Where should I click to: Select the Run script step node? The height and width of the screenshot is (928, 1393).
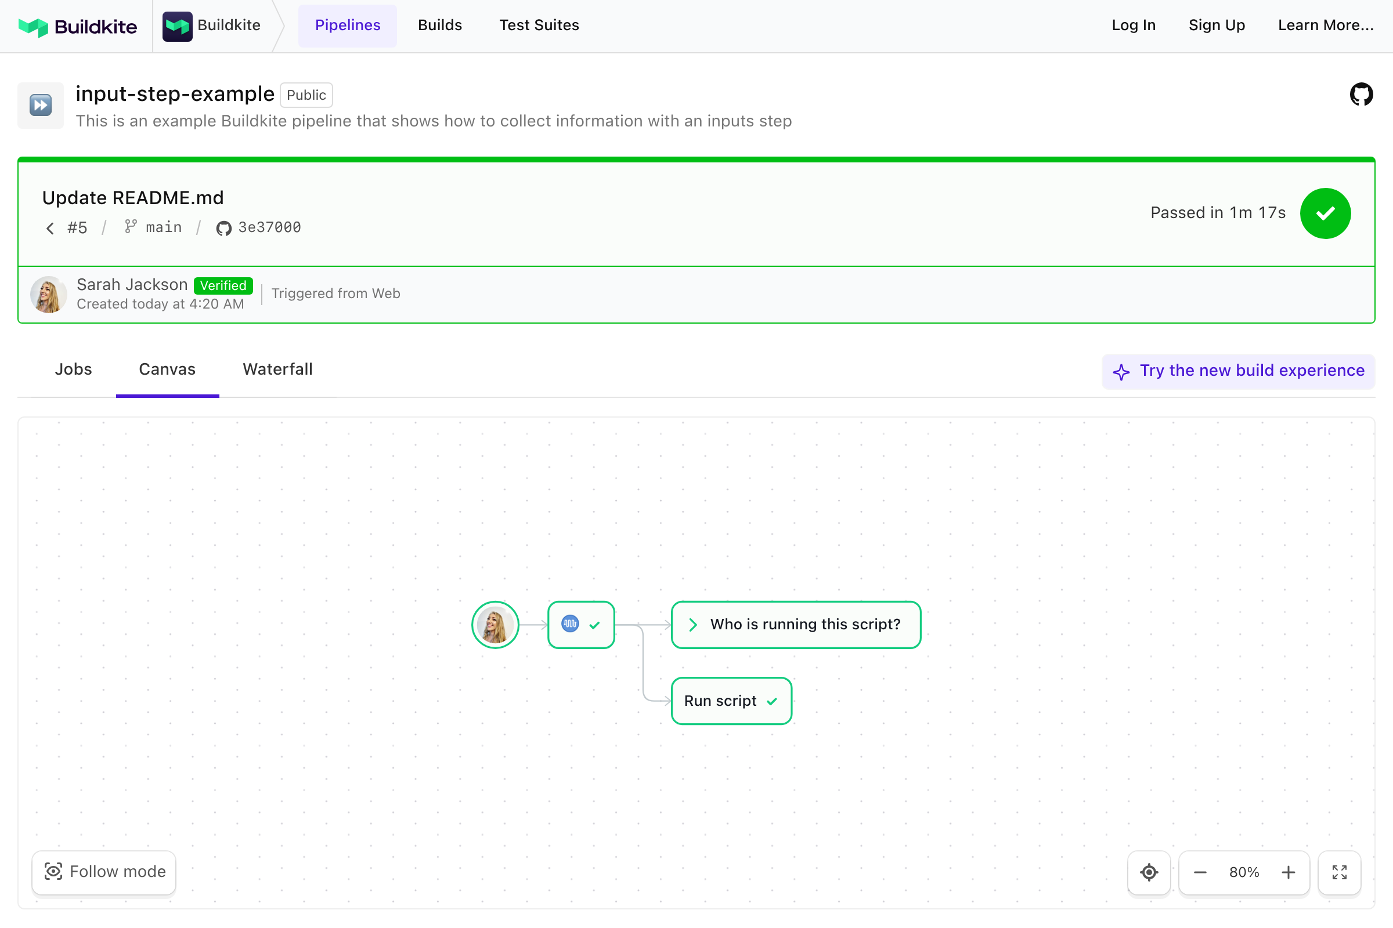coord(731,701)
